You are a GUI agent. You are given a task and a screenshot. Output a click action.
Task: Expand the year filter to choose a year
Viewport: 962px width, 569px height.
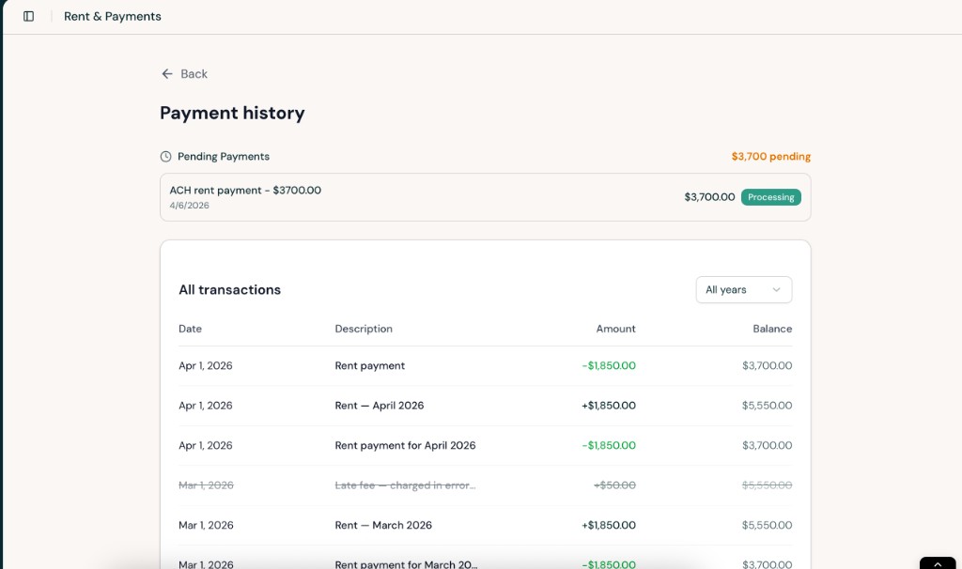pos(743,289)
